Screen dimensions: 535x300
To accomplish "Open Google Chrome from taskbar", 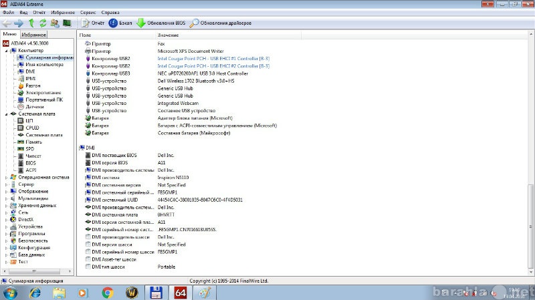I will point(108,293).
